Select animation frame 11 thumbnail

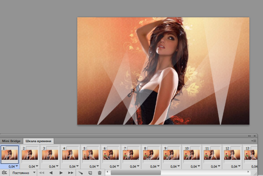[212, 155]
